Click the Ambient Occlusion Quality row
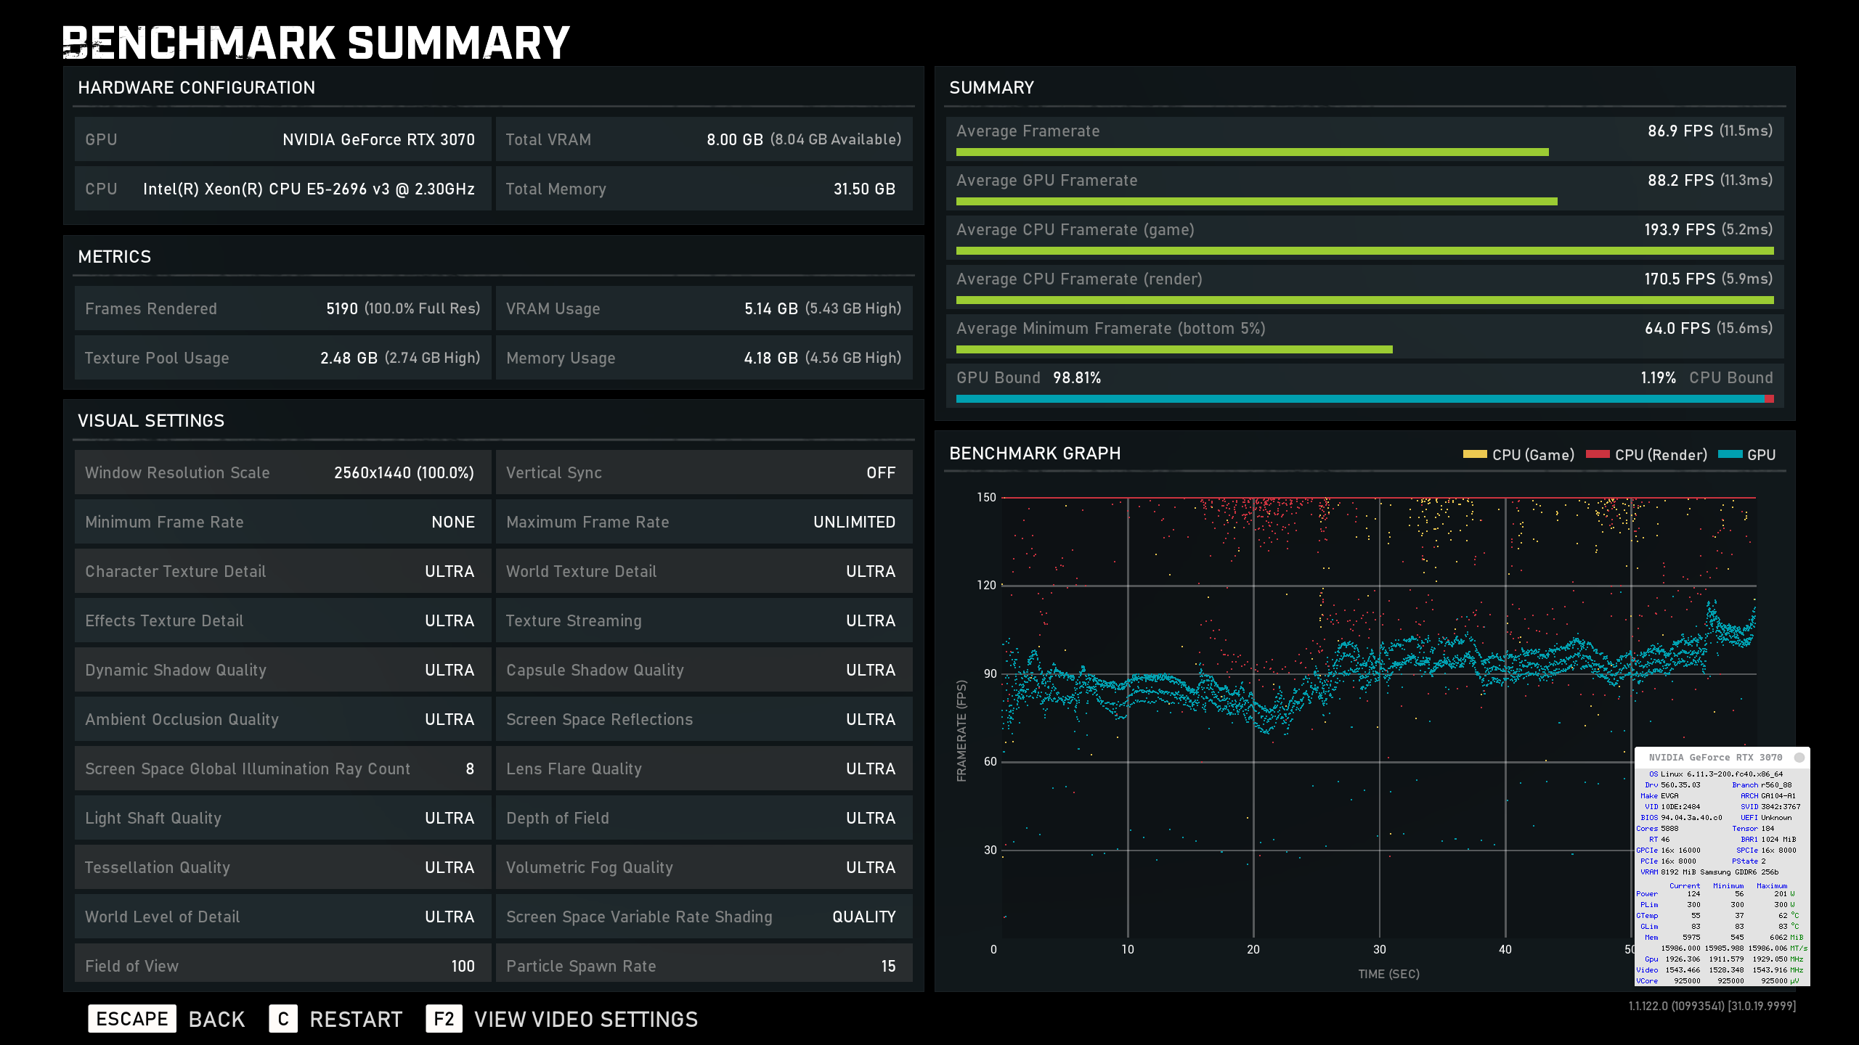1859x1045 pixels. (x=282, y=719)
